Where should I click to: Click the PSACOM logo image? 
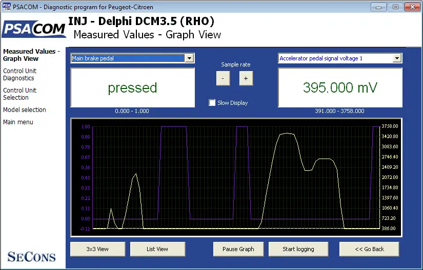[34, 29]
